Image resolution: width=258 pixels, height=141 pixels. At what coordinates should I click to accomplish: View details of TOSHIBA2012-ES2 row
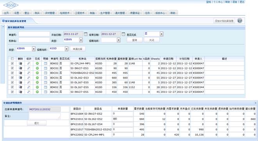46,73
